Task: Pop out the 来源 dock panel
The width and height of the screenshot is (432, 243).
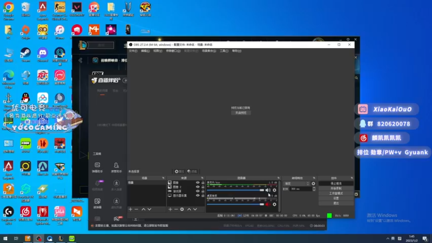Action: coord(202,178)
